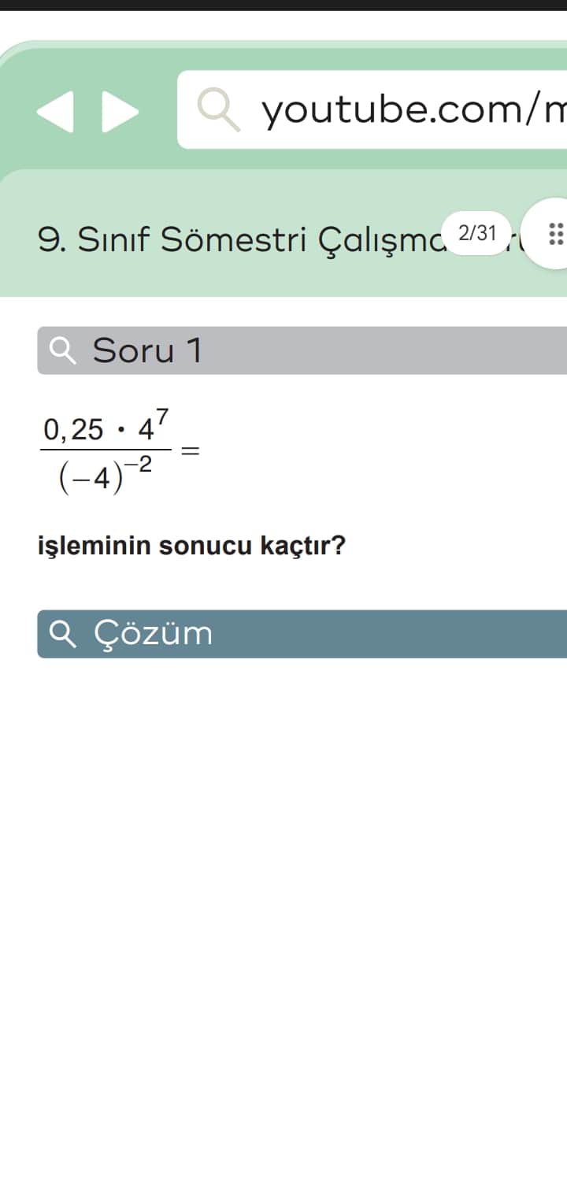Image resolution: width=567 pixels, height=1197 pixels.
Task: Click the word 'Soru 1' label
Action: click(x=147, y=350)
